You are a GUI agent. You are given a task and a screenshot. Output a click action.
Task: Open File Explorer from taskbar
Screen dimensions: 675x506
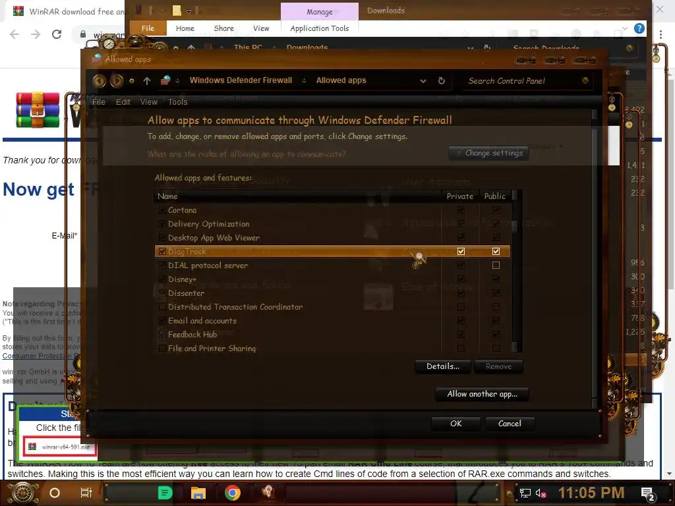198,493
